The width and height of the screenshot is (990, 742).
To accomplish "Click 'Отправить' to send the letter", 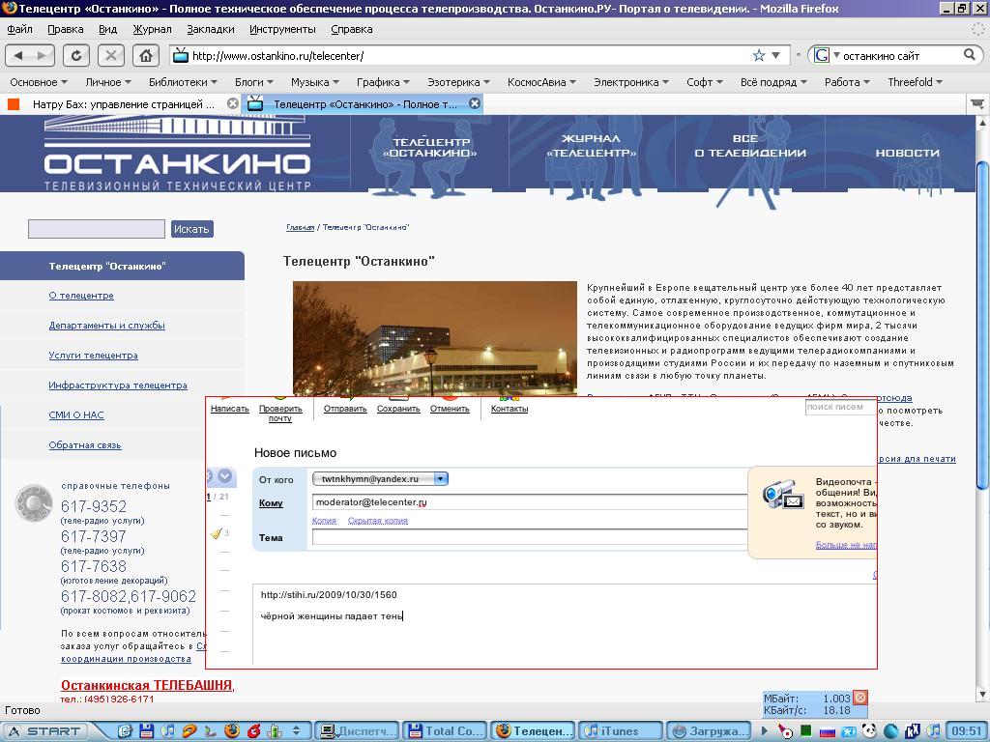I will [345, 409].
